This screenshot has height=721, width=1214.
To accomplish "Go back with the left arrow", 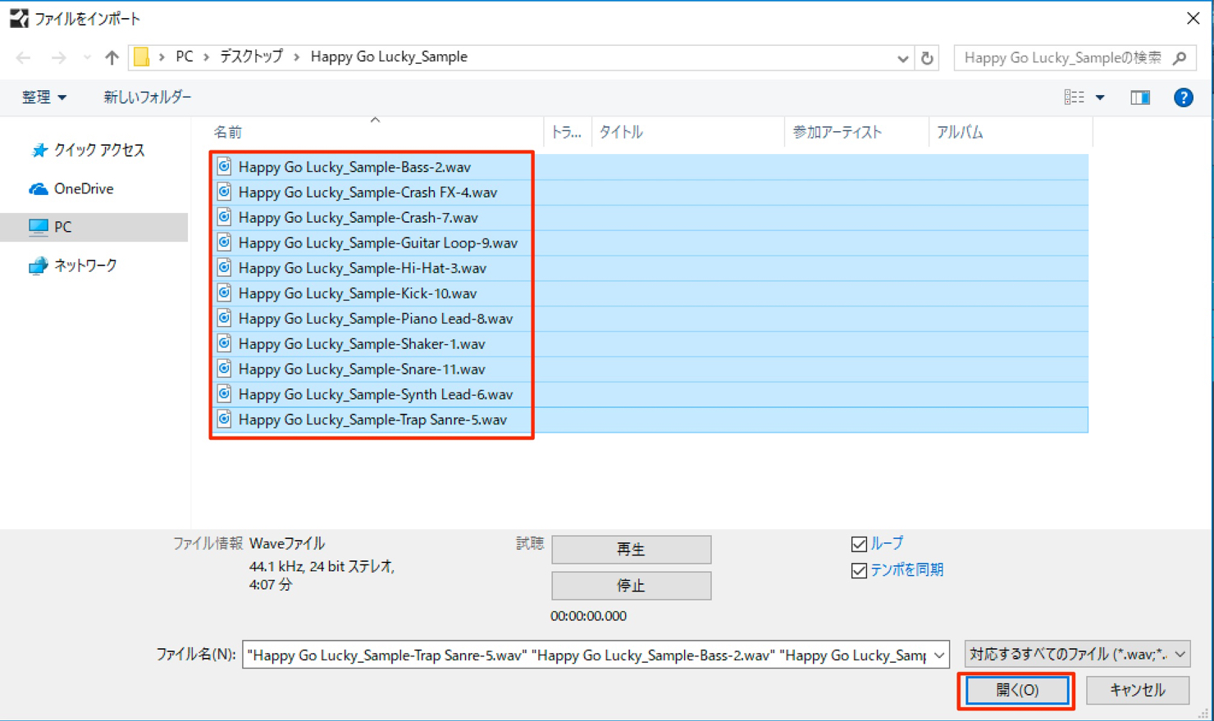I will coord(24,57).
